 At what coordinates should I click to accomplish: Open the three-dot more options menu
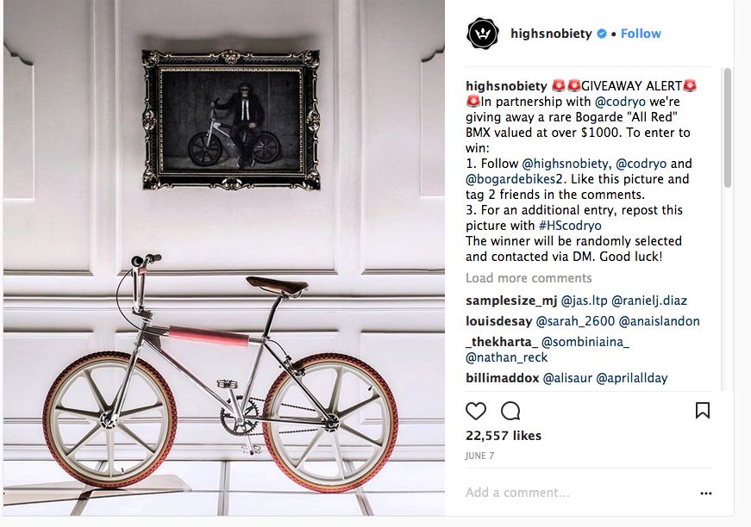706,493
